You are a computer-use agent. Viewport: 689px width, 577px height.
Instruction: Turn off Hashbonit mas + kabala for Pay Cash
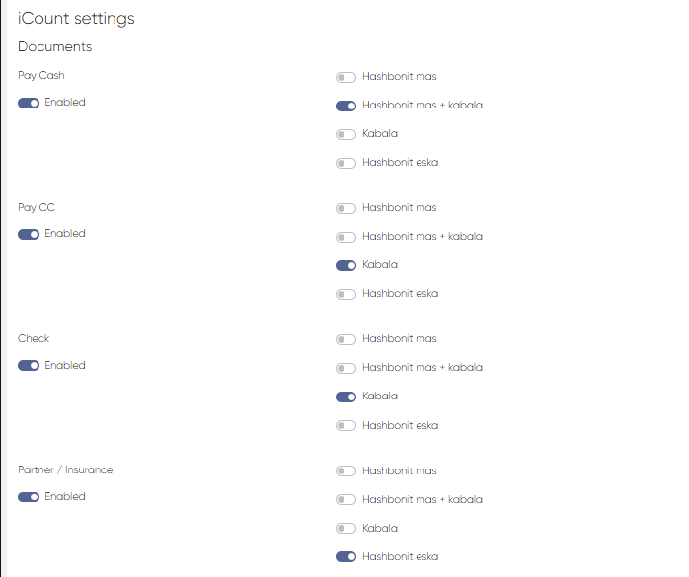click(x=345, y=106)
